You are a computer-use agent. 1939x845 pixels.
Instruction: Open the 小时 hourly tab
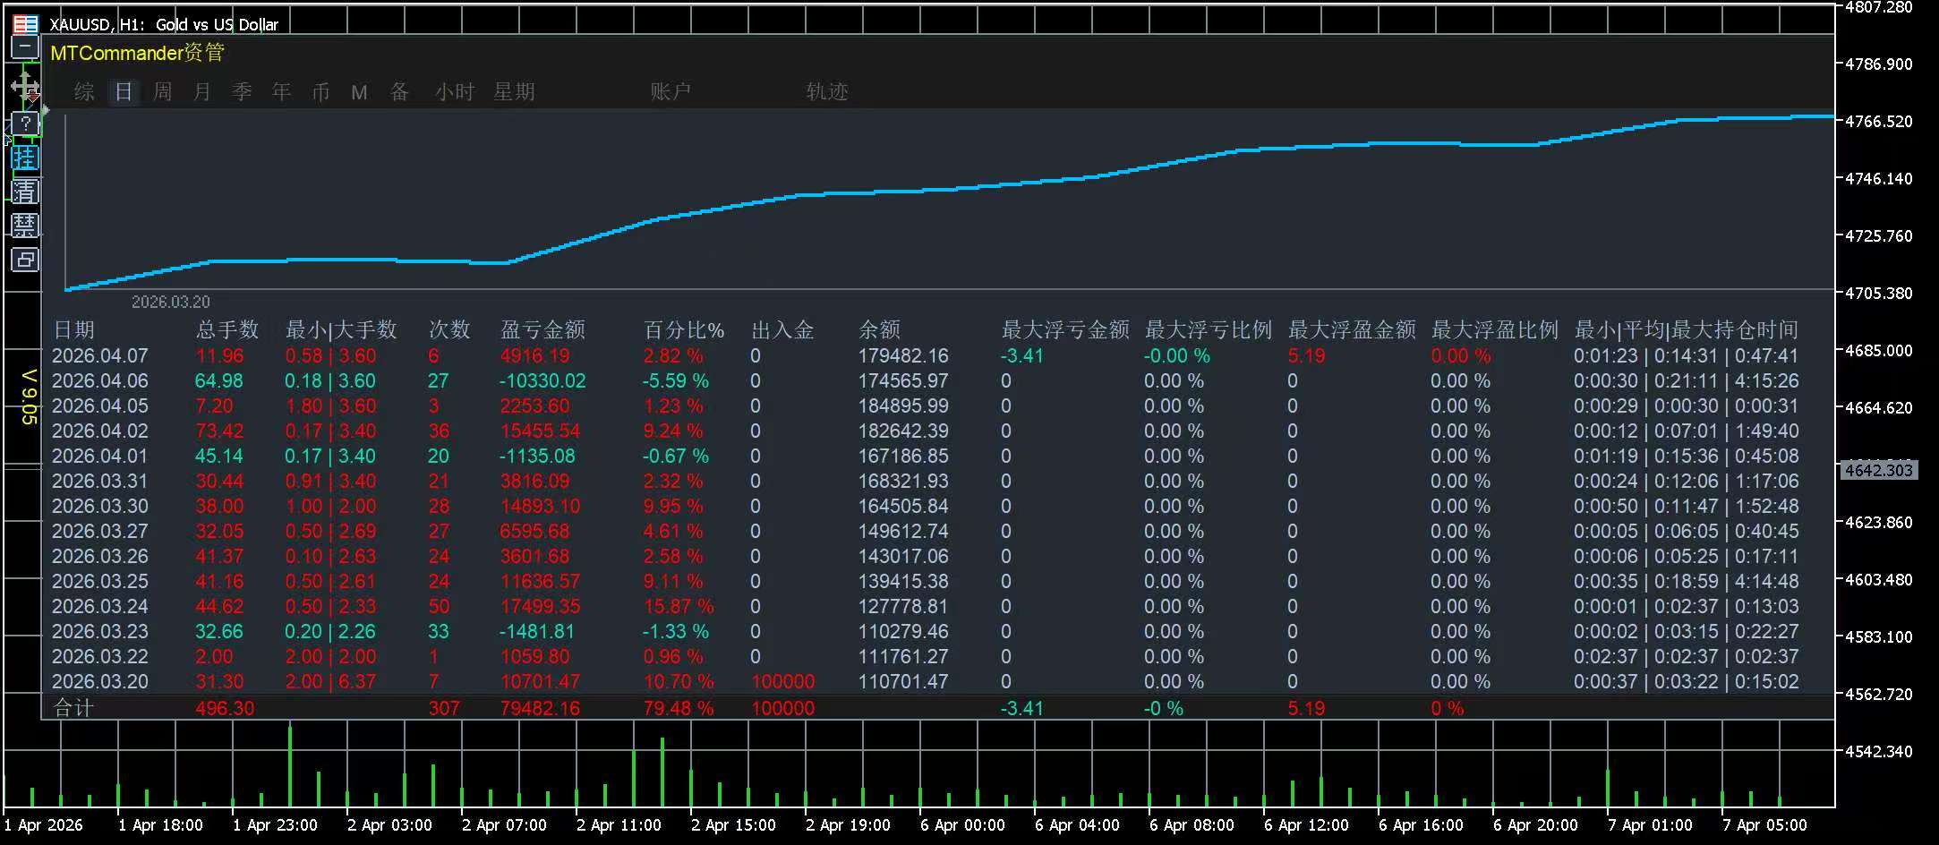[455, 91]
